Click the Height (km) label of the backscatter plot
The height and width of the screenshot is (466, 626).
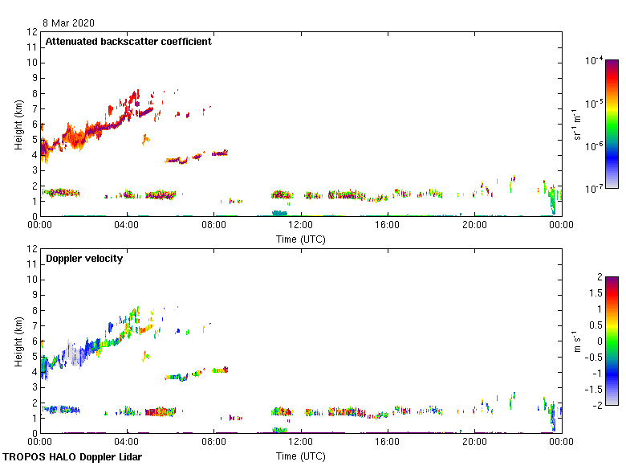(18, 124)
